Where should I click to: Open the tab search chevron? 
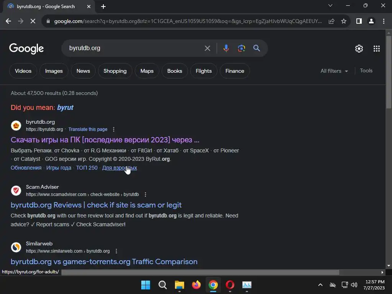330,5
